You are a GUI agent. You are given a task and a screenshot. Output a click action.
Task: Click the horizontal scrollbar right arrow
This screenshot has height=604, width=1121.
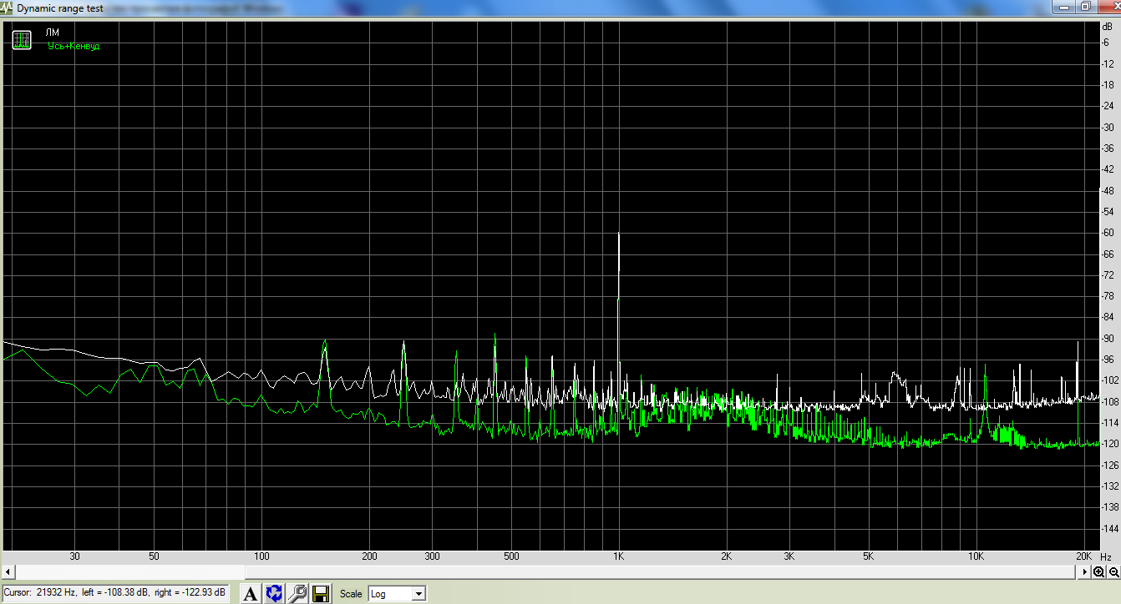click(x=1086, y=572)
